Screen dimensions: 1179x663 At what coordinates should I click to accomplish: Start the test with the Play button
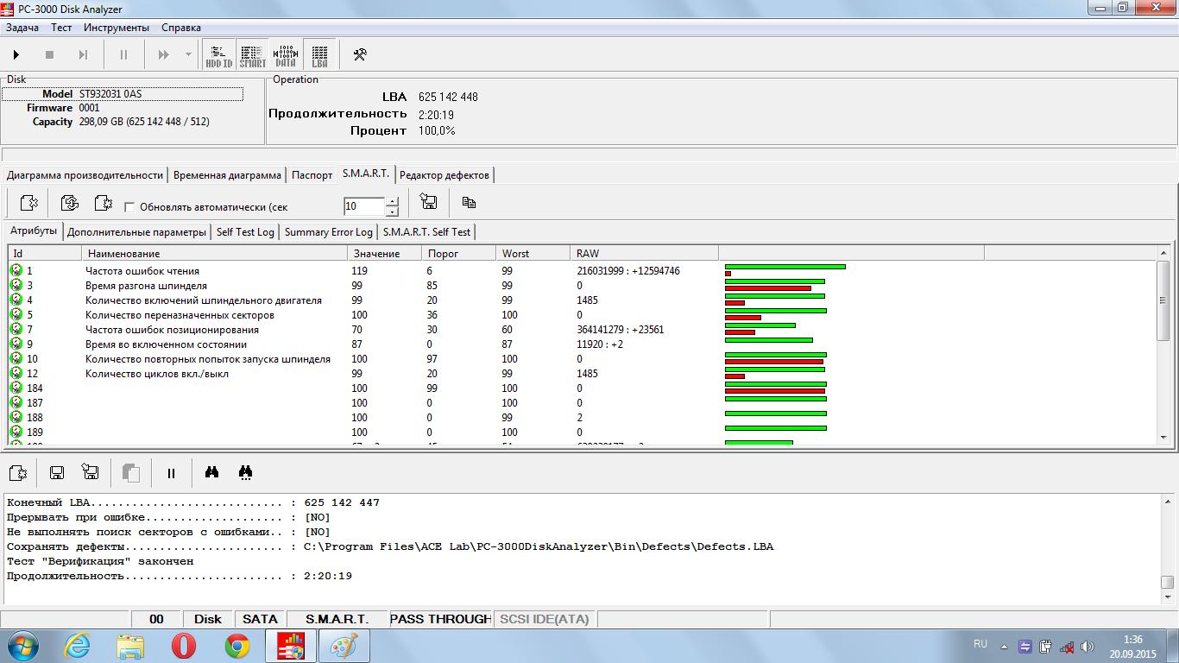(x=16, y=54)
